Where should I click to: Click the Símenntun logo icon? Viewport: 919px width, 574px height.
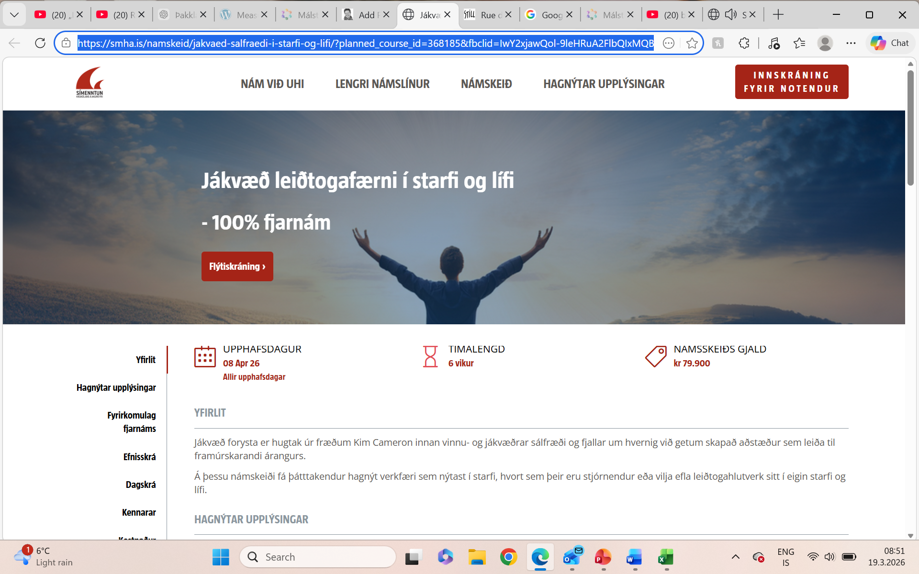[90, 82]
